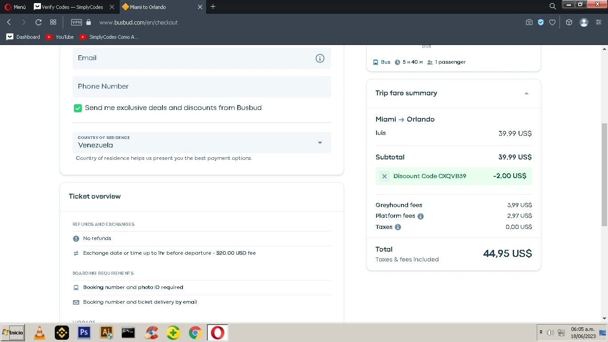
Task: Reload the current page
Action: (x=38, y=22)
